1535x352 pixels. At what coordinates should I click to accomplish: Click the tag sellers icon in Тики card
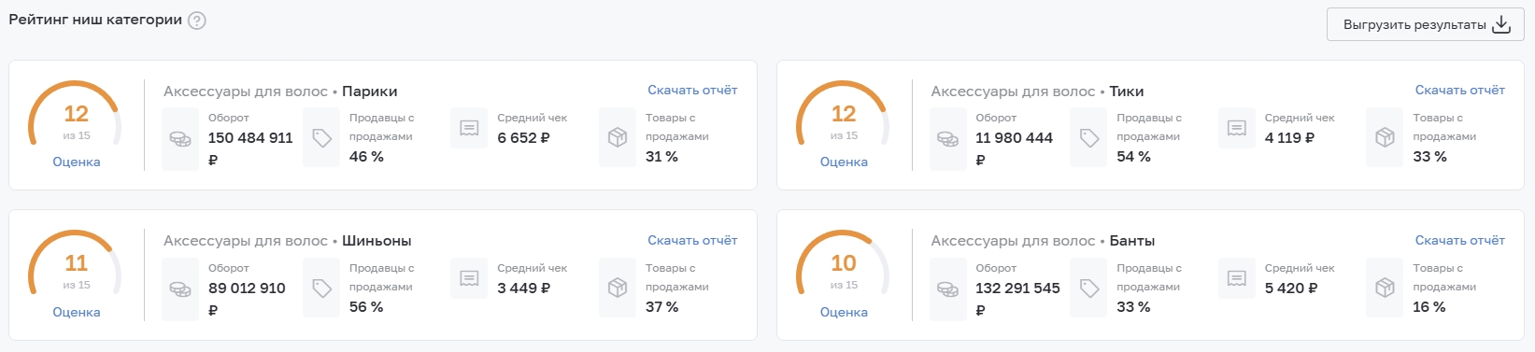pyautogui.click(x=1089, y=137)
